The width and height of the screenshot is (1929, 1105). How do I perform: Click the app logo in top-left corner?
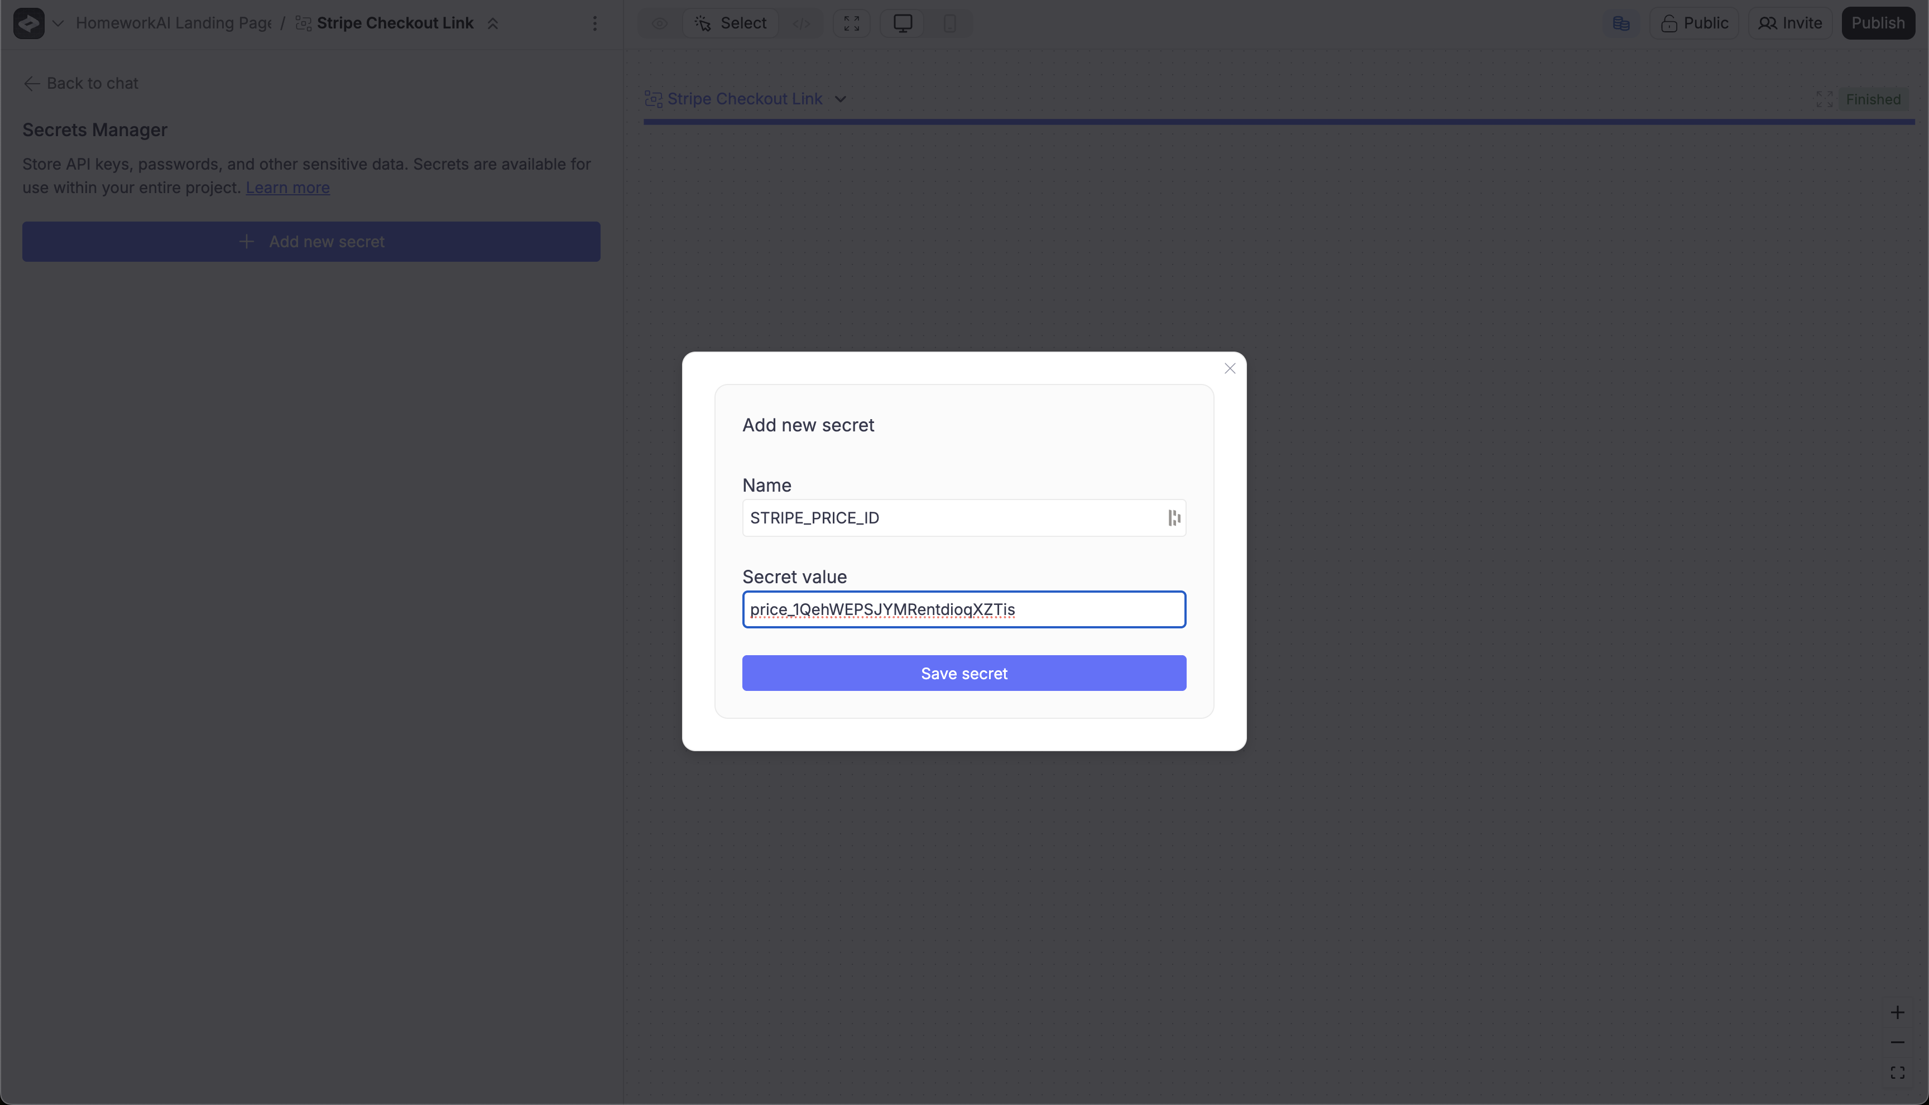click(x=29, y=23)
